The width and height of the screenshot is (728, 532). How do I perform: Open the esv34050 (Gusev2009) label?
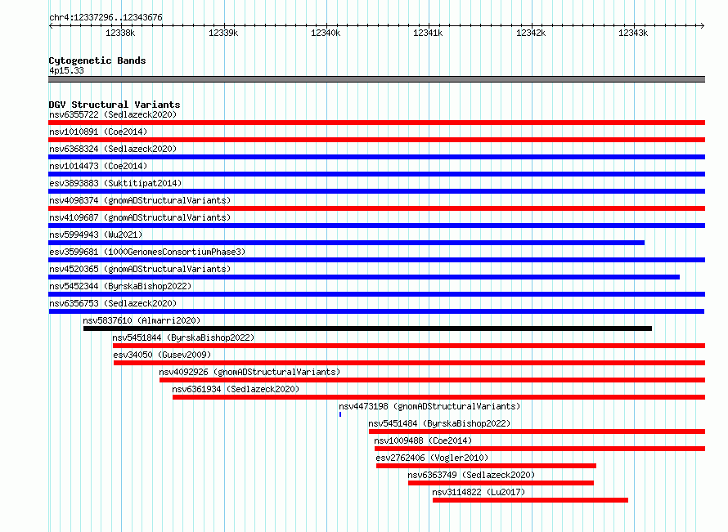coord(162,355)
